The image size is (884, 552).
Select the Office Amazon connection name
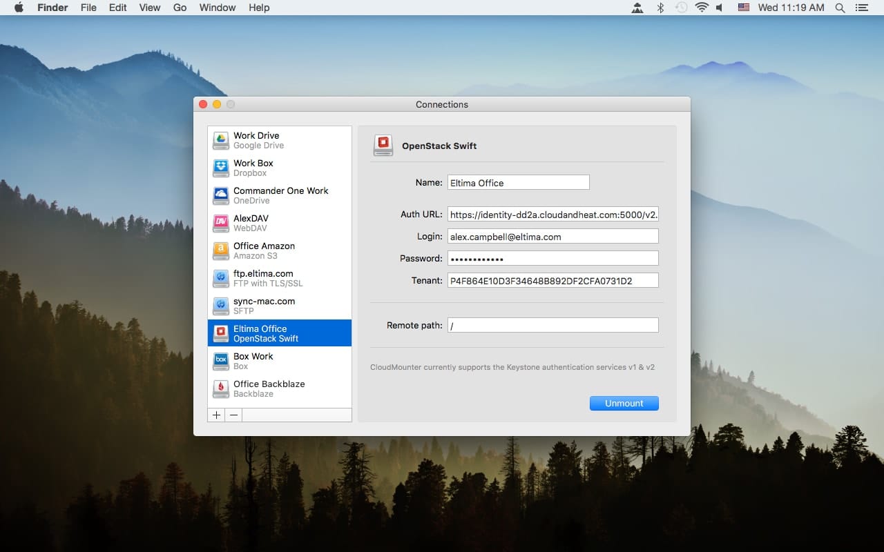[x=264, y=246]
